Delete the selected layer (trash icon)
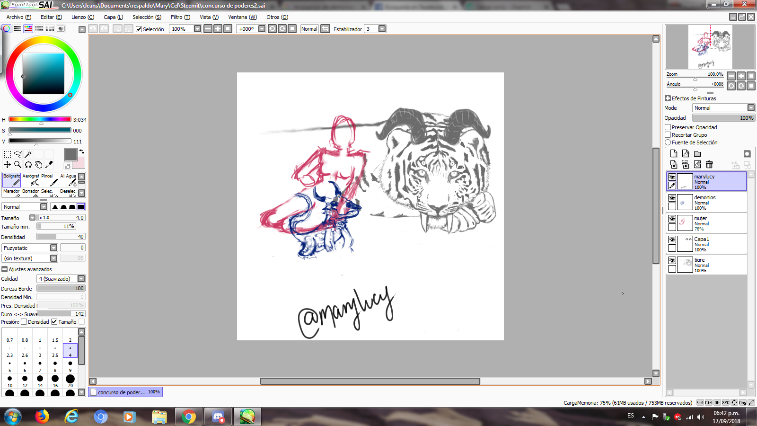The height and width of the screenshot is (426, 757). coord(709,165)
